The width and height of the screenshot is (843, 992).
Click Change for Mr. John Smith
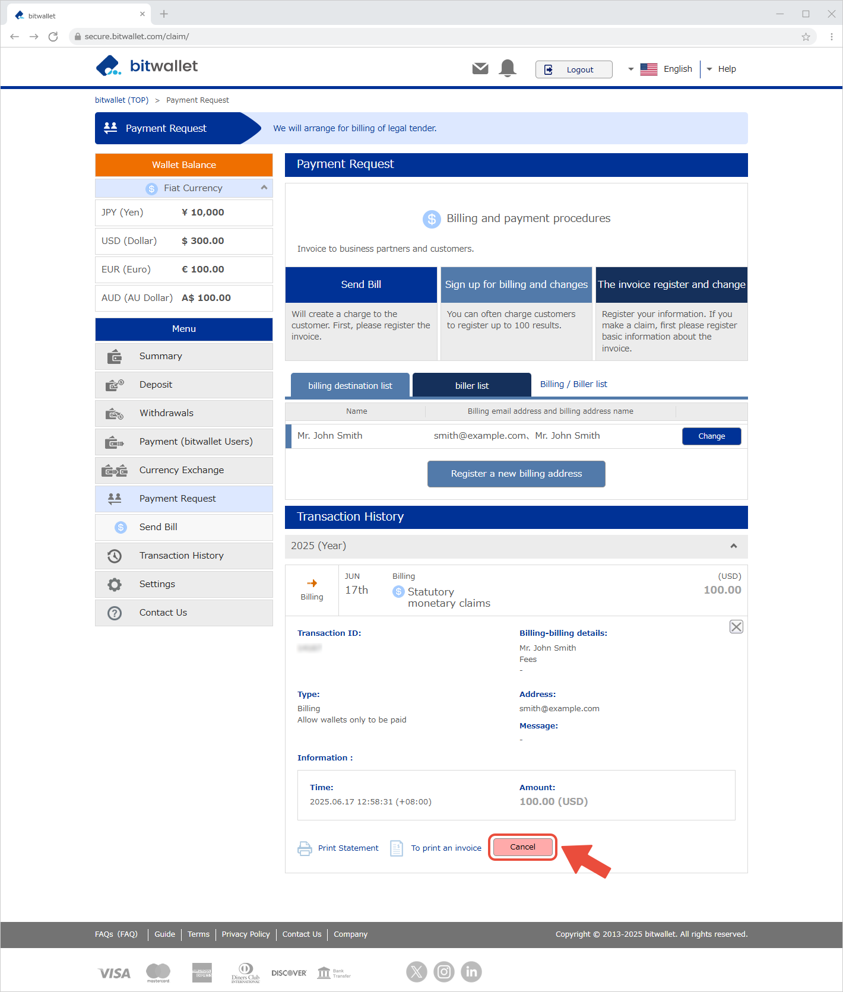click(711, 436)
